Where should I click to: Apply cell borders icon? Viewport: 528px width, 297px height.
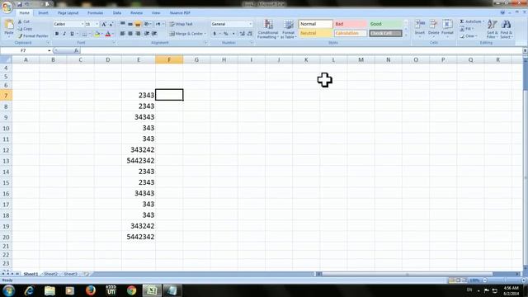84,34
